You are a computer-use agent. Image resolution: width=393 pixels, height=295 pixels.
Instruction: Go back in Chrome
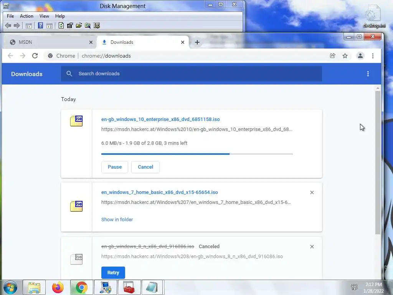tap(10, 56)
